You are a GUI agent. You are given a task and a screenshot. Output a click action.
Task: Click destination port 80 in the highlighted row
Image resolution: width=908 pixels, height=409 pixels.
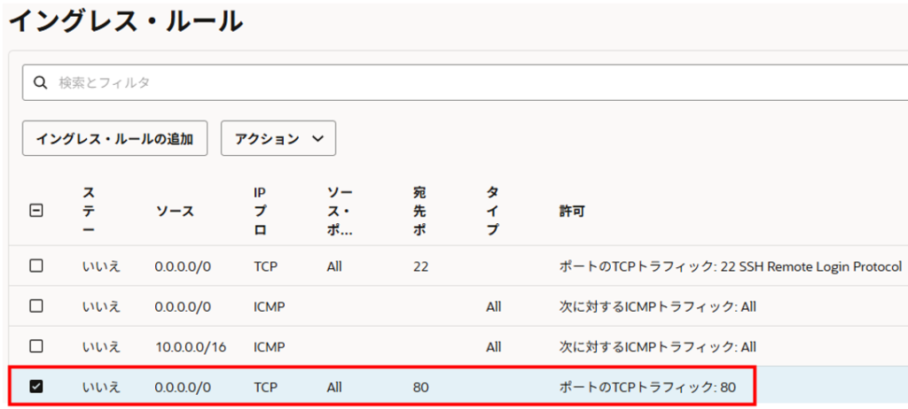420,386
